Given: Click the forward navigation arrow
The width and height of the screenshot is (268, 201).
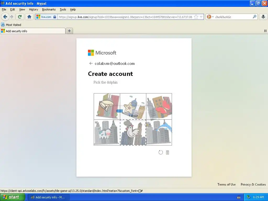Looking at the screenshot, I should [12, 17].
